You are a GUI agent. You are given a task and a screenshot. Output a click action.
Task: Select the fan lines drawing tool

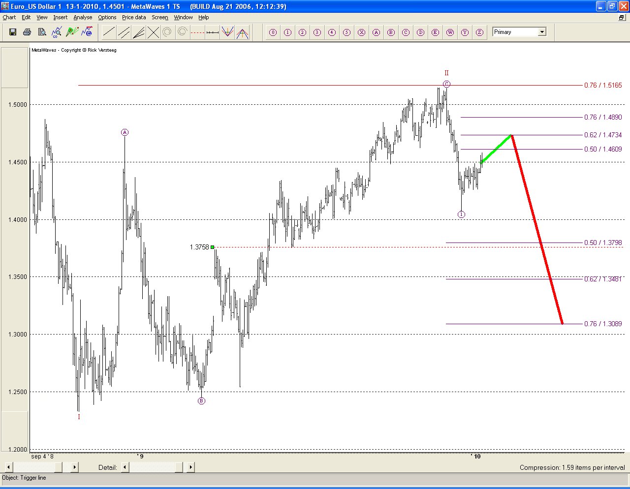tap(139, 32)
